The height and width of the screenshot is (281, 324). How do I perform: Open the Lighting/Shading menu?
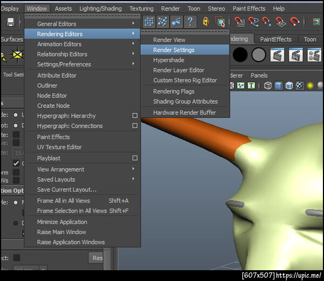click(100, 9)
